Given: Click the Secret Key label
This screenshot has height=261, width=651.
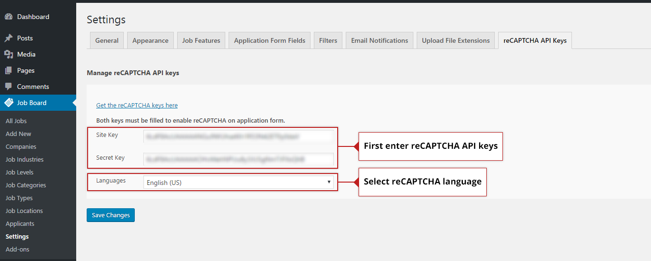Looking at the screenshot, I should 110,157.
